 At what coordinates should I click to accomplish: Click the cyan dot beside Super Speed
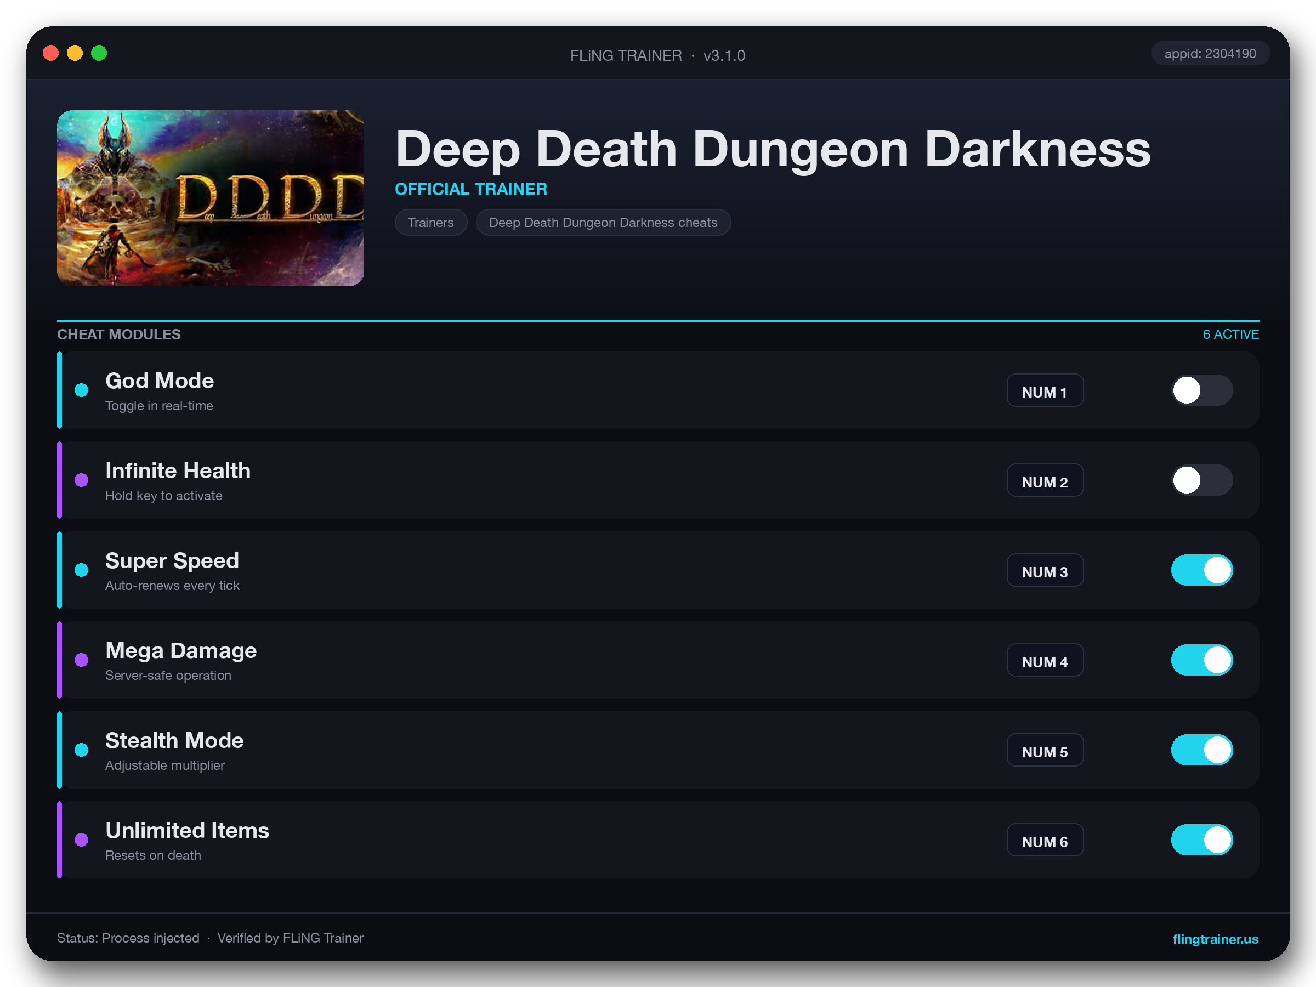click(x=82, y=570)
